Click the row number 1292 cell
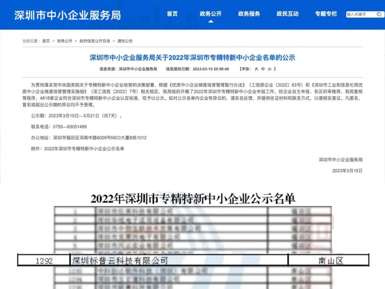The height and width of the screenshot is (289, 385). pos(44,261)
